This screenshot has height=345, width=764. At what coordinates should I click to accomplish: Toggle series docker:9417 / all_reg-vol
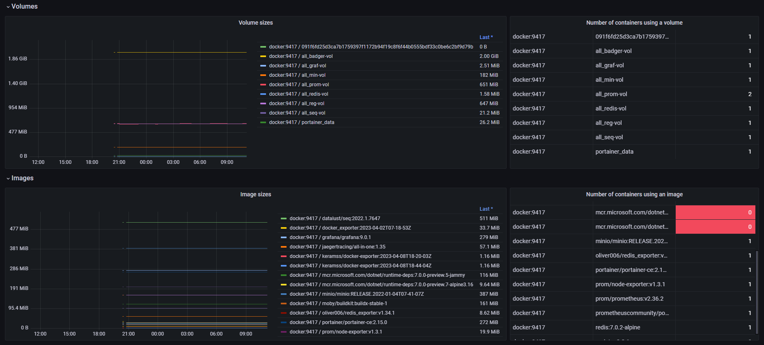pos(296,103)
